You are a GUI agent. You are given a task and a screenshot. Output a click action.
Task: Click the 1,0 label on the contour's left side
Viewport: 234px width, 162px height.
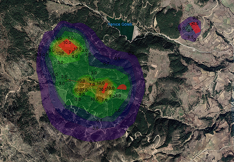click(x=55, y=75)
